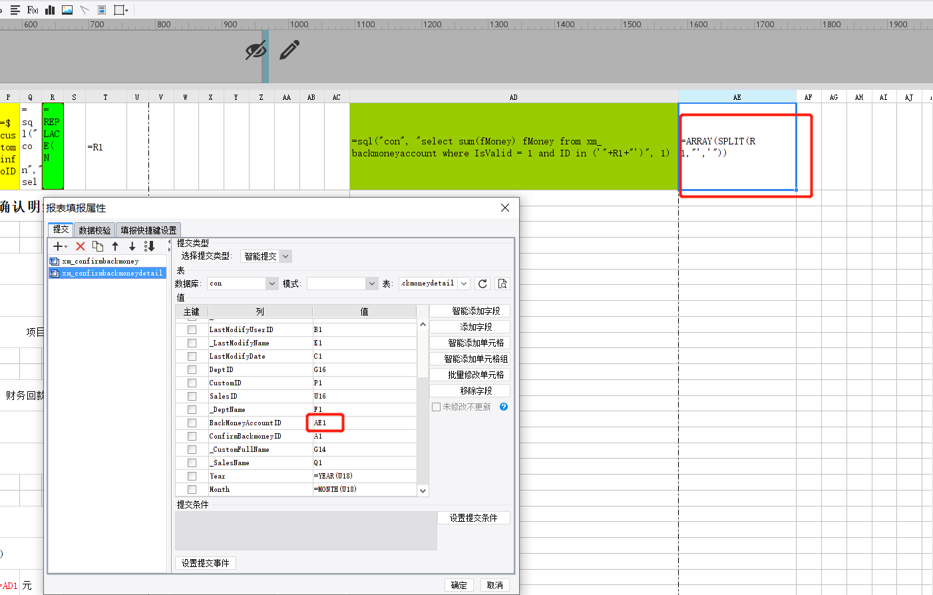Click the text alignment icon in the top toolbar

[x=15, y=10]
